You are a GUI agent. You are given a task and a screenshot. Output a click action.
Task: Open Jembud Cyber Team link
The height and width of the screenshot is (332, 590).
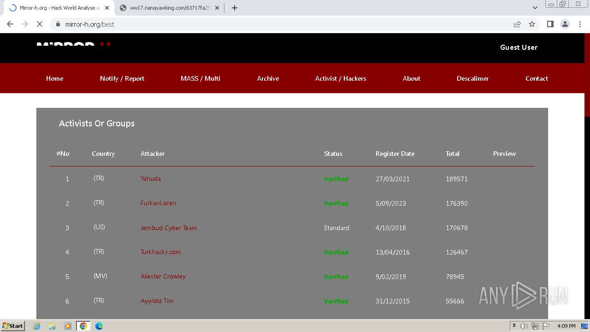click(169, 228)
